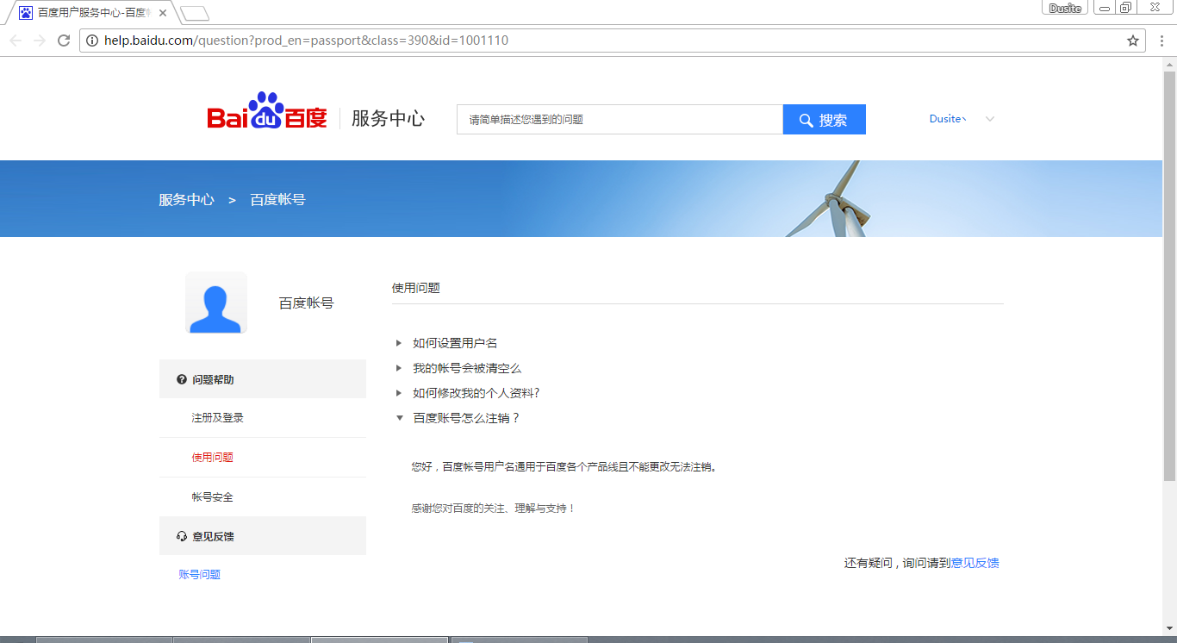The image size is (1177, 643).
Task: Click the 意见反馈 sidebar header
Action: 263,536
